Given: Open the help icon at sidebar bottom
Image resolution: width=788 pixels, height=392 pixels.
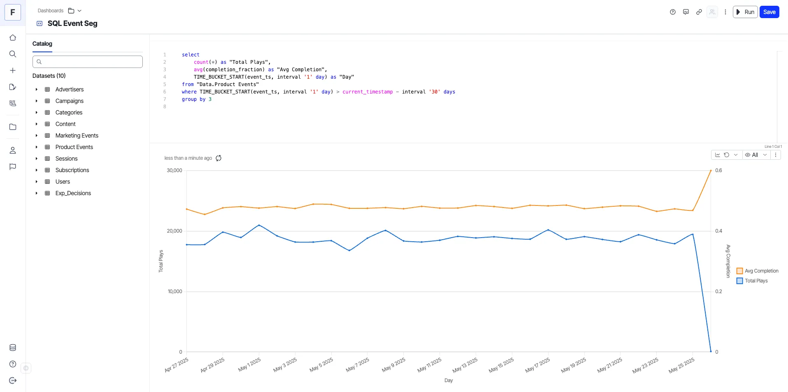Looking at the screenshot, I should 13,364.
